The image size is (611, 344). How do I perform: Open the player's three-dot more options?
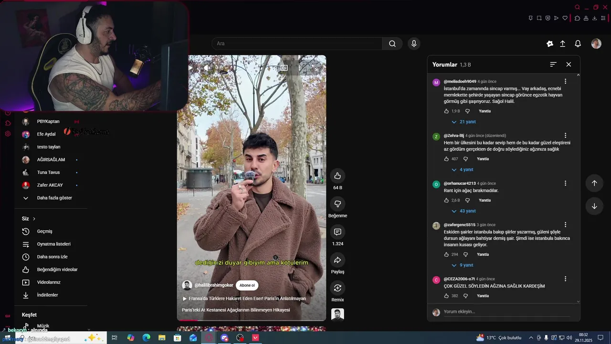[x=300, y=68]
